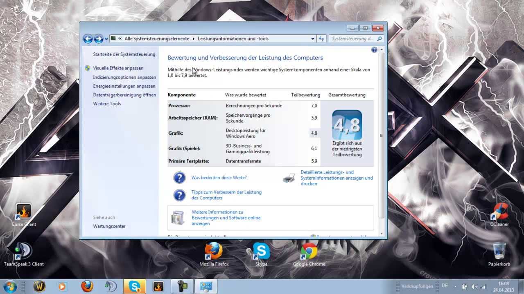Open Curse Client desktop icon

(x=24, y=215)
